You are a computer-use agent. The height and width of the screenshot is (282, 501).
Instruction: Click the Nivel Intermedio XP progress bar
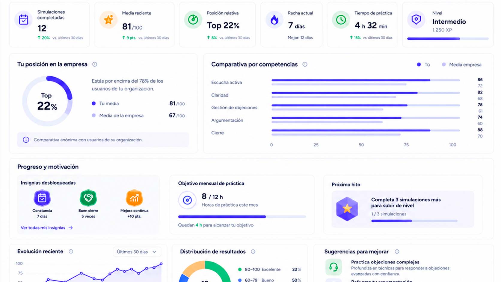(x=448, y=39)
